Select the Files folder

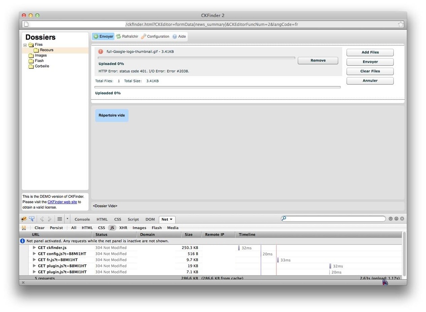point(39,45)
